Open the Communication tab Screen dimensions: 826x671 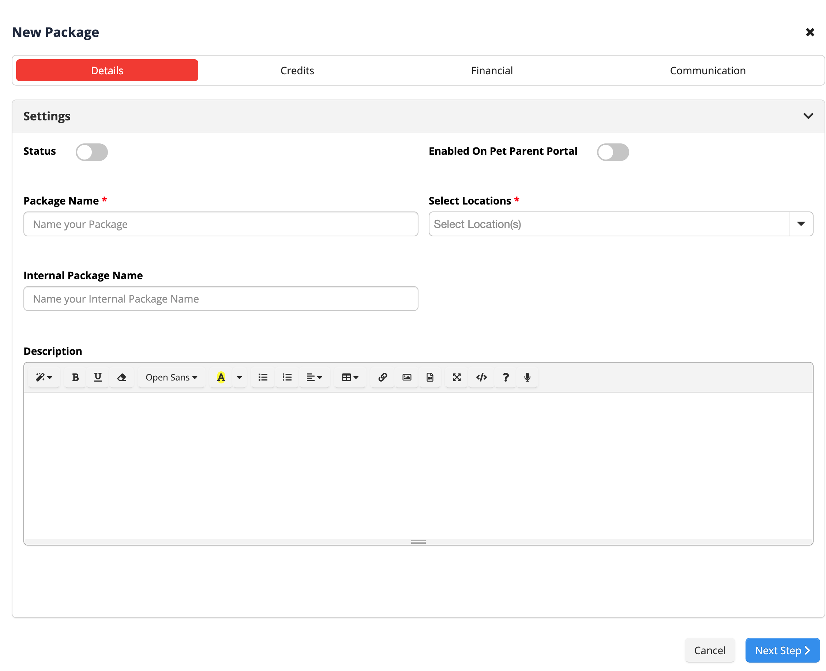[x=707, y=70]
